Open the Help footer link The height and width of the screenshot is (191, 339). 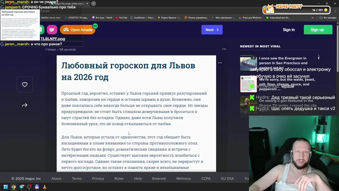pos(138,179)
